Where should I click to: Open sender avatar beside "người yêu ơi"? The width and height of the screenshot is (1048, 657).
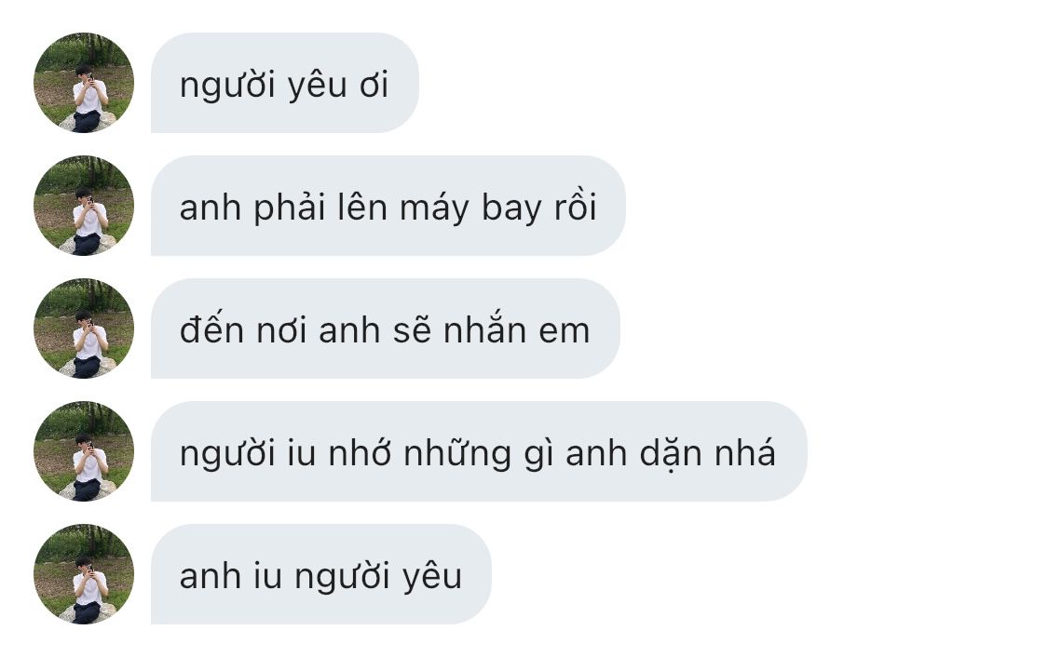point(84,83)
